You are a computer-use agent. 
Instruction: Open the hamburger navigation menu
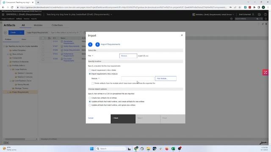[3, 14]
